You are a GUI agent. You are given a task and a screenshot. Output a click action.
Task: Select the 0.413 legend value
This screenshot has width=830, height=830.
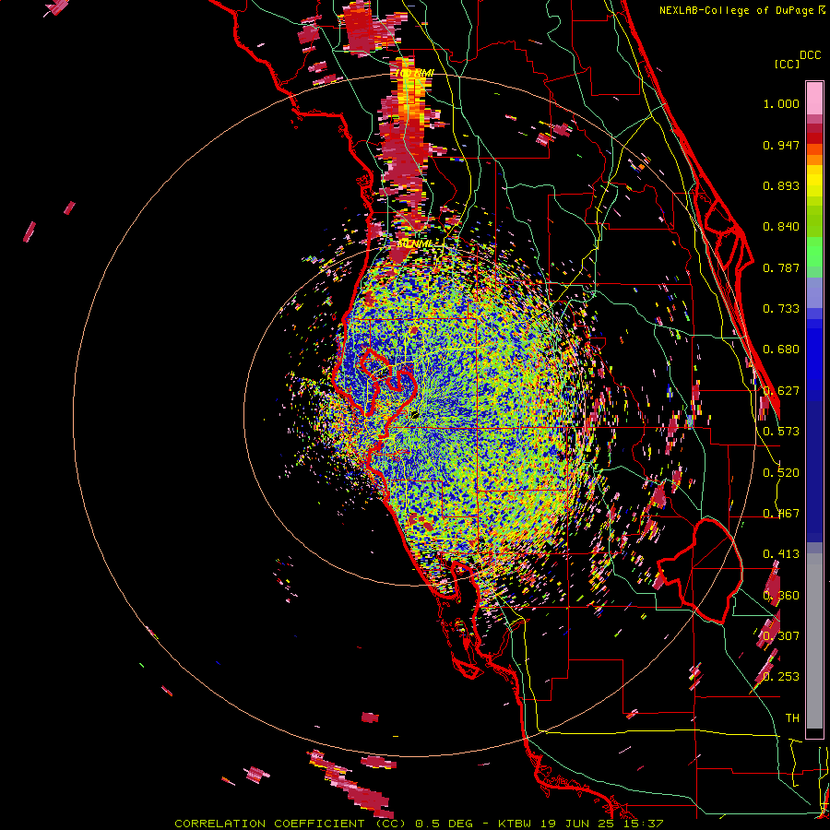pos(781,554)
